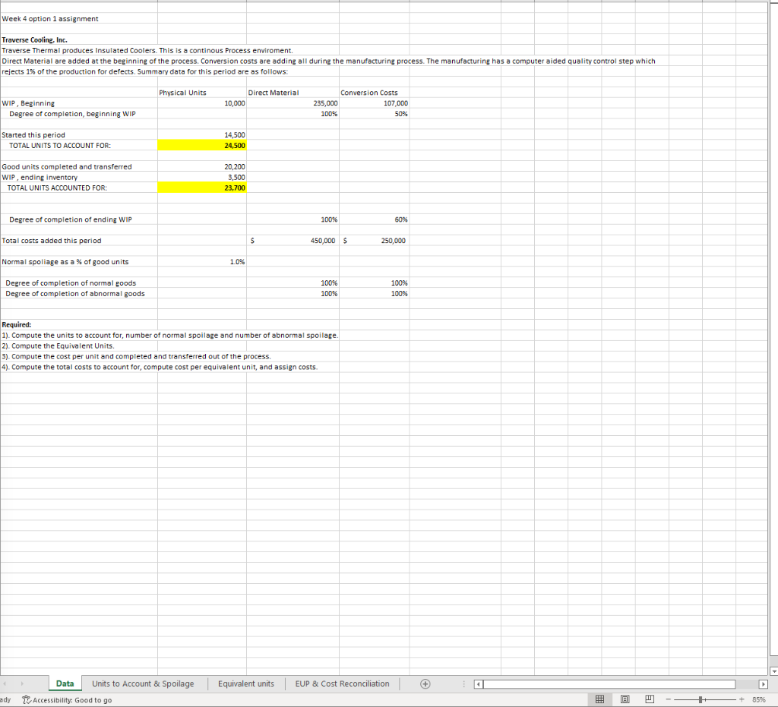
Task: Select the 3,500 ending inventory cell
Action: pos(202,177)
